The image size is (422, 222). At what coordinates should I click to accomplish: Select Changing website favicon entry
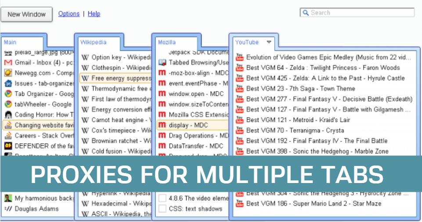(x=39, y=125)
